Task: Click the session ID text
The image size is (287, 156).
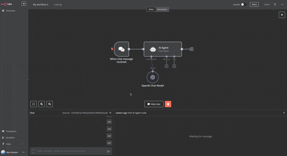Action: point(89,113)
